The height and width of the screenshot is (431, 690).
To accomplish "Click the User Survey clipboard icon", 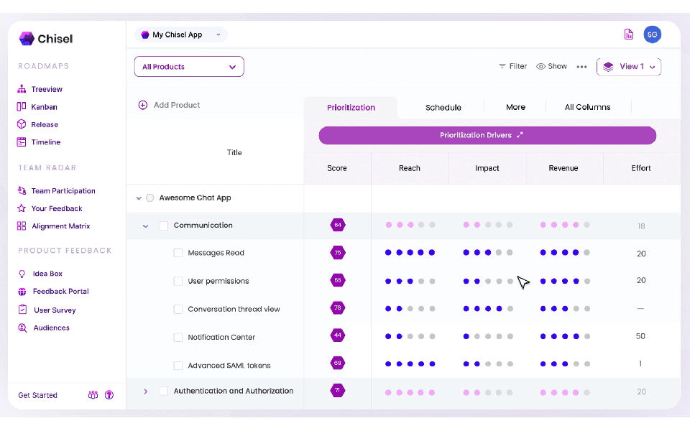I will (22, 310).
